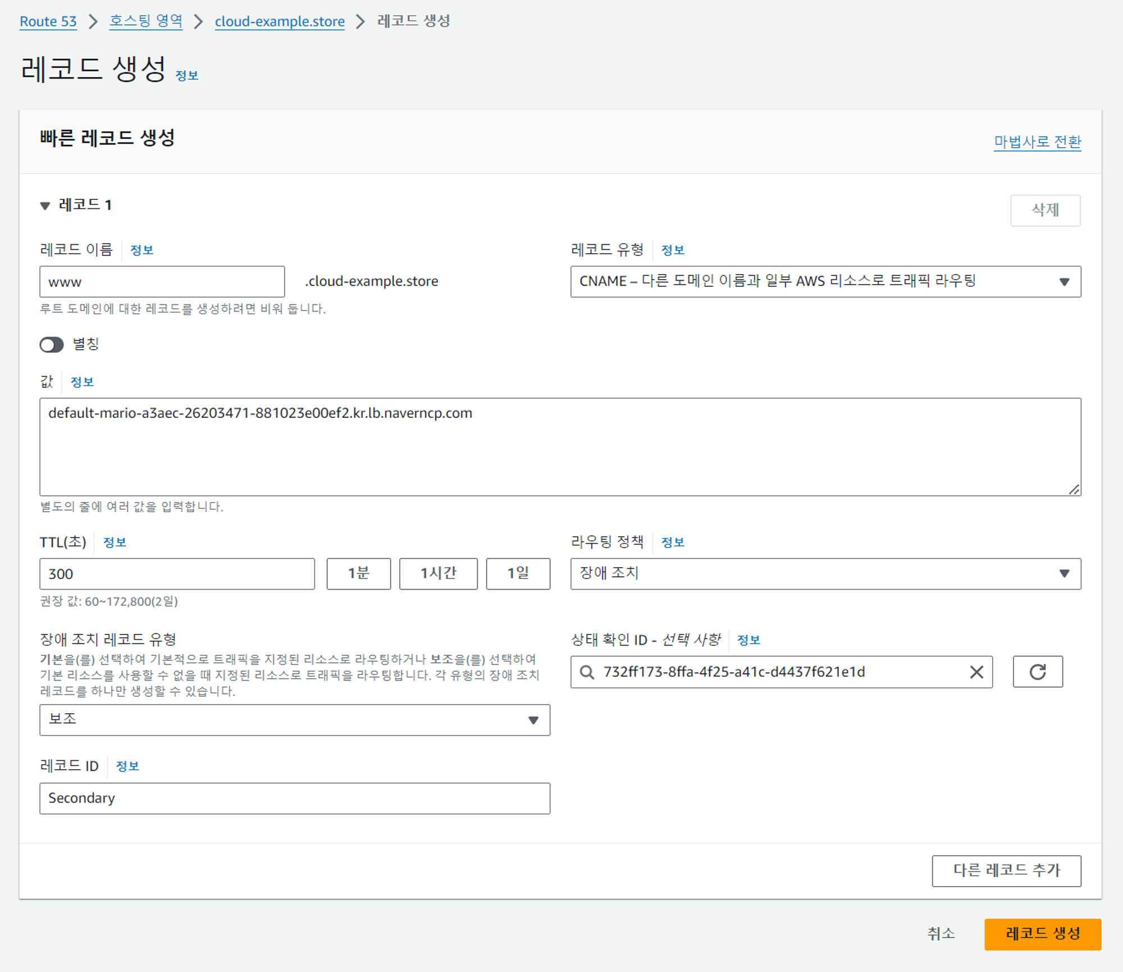Open cloud-example.store breadcrumb link
The image size is (1123, 972).
(280, 21)
